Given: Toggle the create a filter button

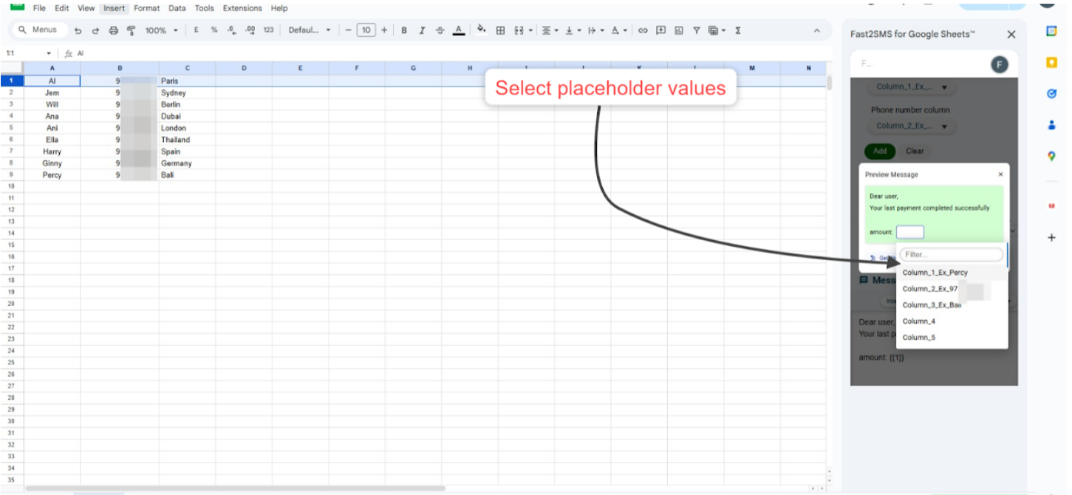Looking at the screenshot, I should 696,30.
